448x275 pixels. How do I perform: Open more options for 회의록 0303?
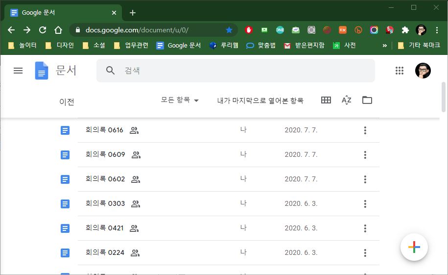click(365, 204)
